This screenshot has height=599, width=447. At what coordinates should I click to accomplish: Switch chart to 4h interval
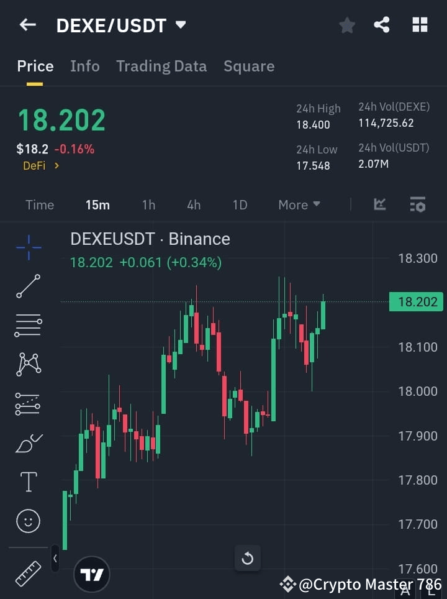pos(194,205)
